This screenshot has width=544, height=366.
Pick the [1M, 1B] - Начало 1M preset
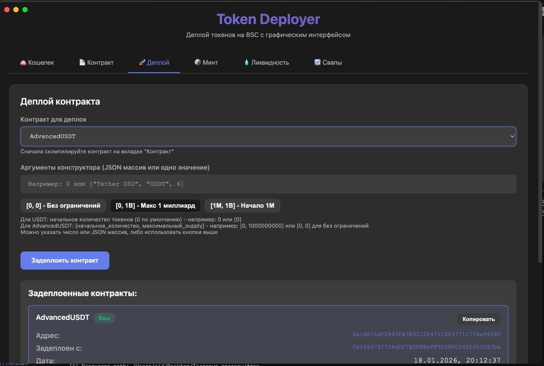click(x=242, y=206)
